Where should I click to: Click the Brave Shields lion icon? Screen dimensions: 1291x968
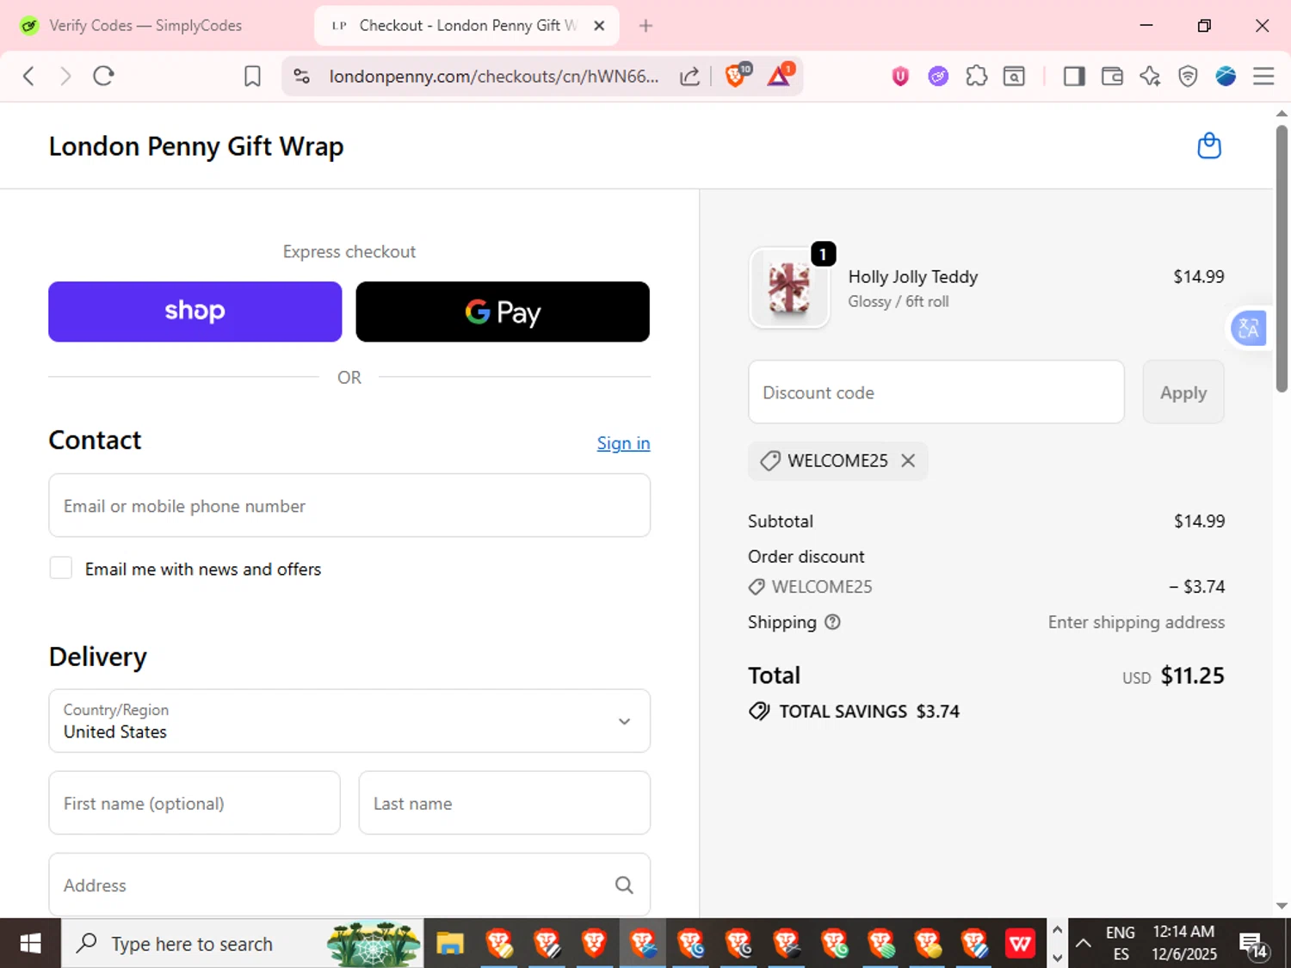pos(736,76)
